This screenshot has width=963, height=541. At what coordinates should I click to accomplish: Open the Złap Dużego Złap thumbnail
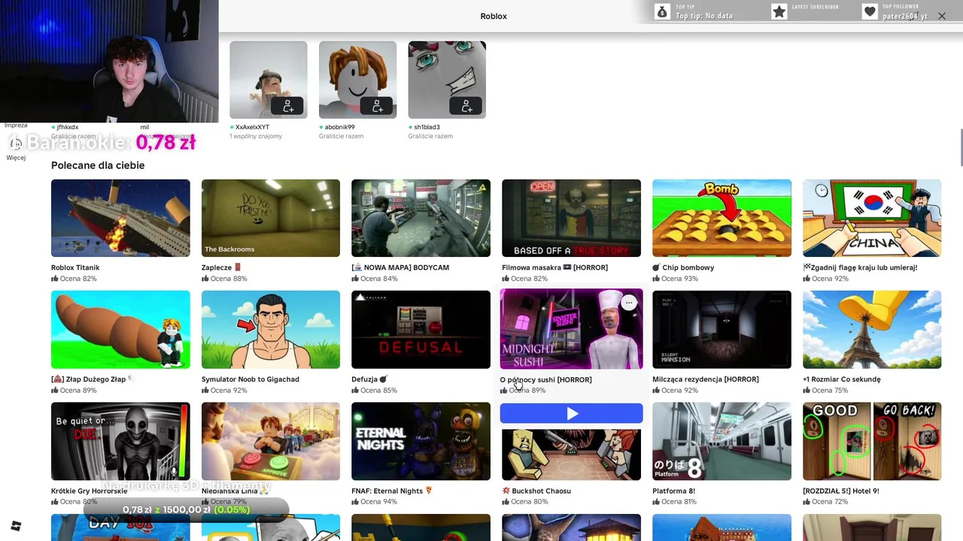point(120,329)
